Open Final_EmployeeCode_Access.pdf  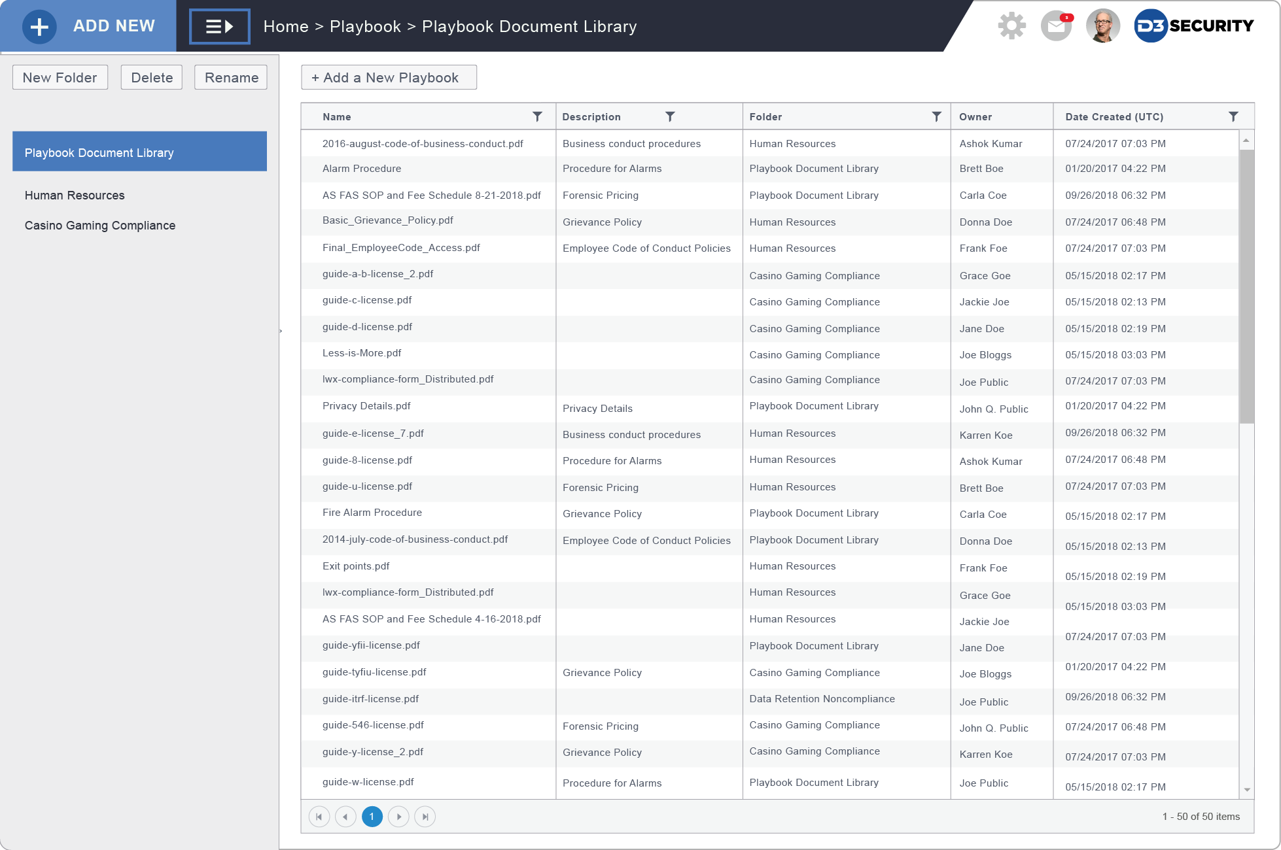401,248
